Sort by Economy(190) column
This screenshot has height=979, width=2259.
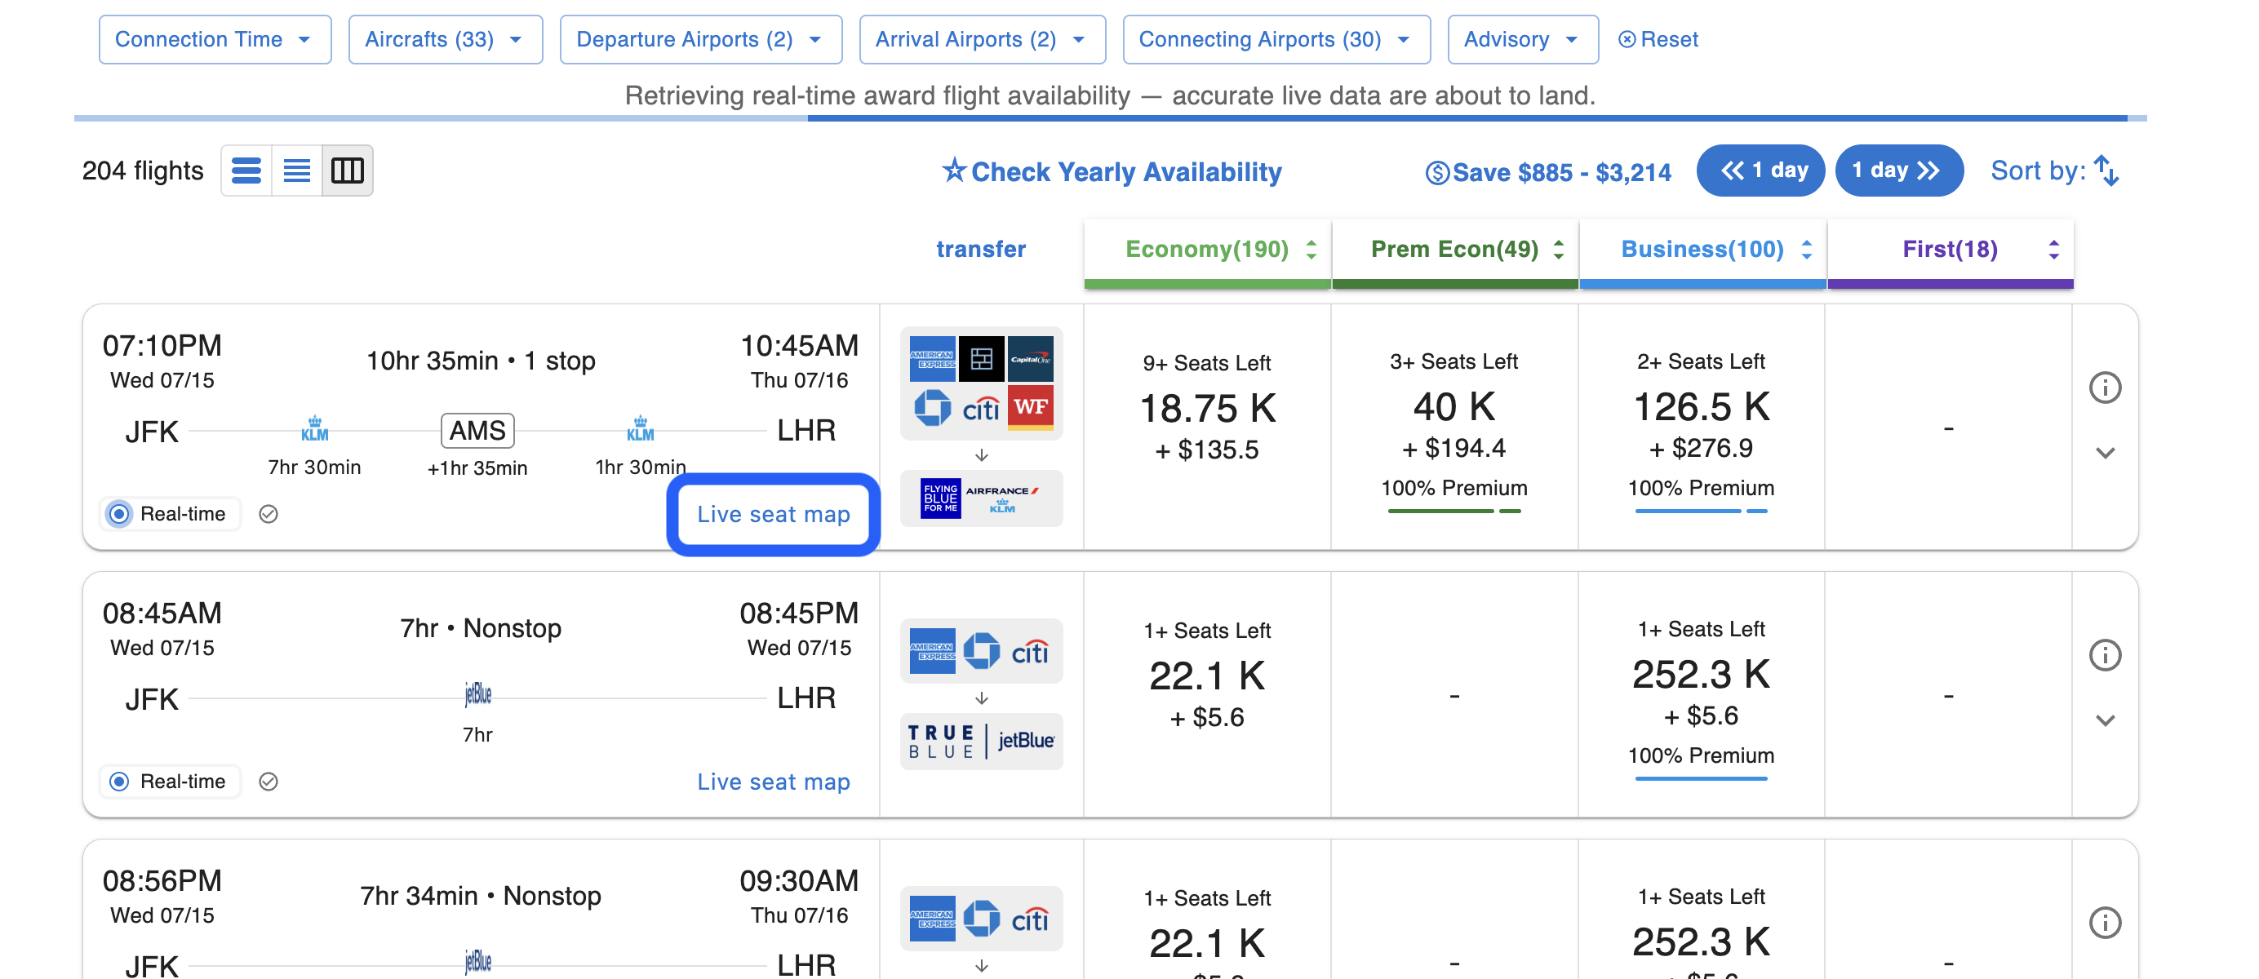click(1208, 250)
